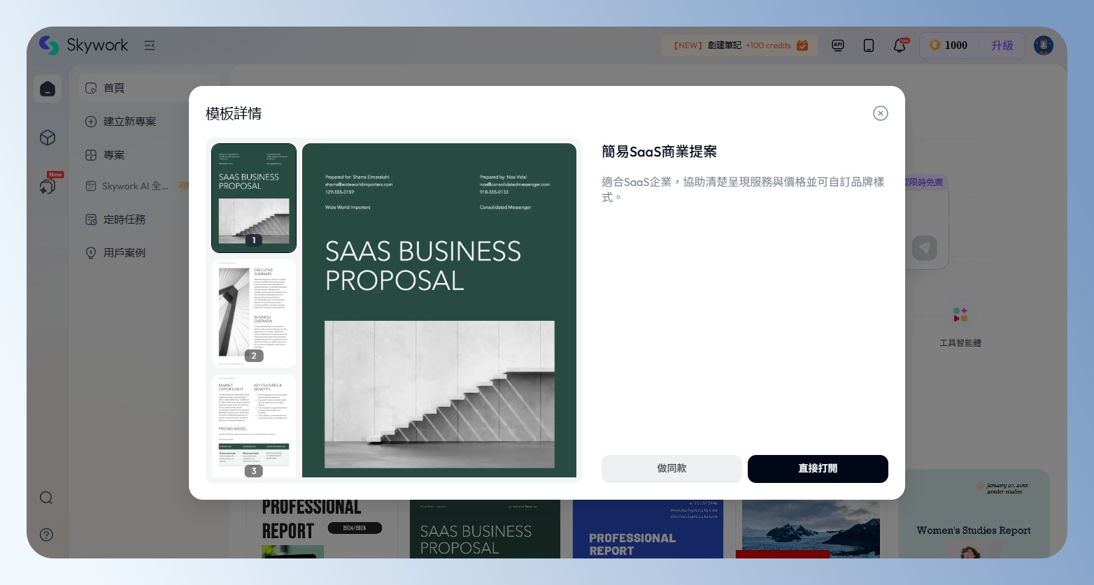
Task: Open the mobile app phone icon
Action: [x=868, y=45]
